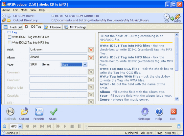This screenshot has height=136, width=184.
Task: Click the Play button in player bar
Action: (x=65, y=126)
